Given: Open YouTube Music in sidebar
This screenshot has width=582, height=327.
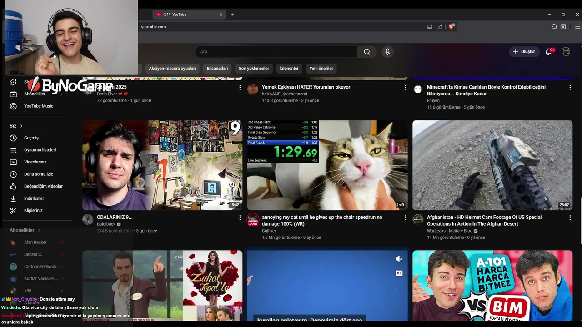Looking at the screenshot, I should coord(39,106).
